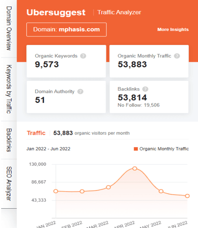Viewport: 198px width, 228px height.
Task: Click the 86,667 y-axis label
Action: (x=39, y=182)
